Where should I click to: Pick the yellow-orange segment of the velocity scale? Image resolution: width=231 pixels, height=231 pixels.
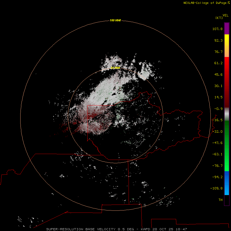227,46
